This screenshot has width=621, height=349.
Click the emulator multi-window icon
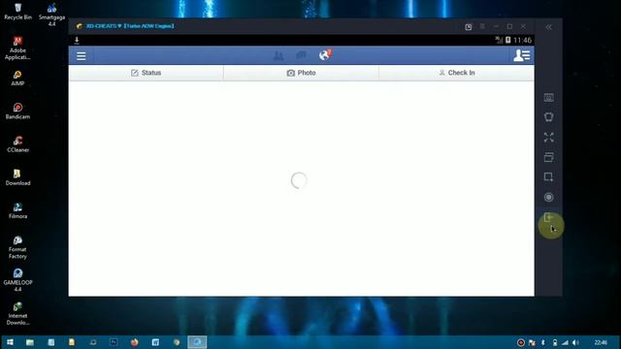[x=548, y=157]
